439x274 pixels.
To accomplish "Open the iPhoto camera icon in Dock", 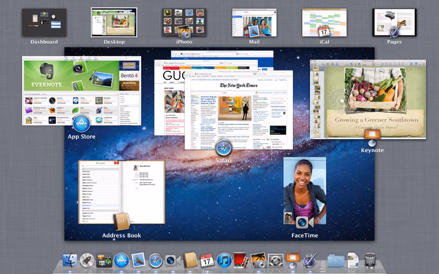I will 258,260.
